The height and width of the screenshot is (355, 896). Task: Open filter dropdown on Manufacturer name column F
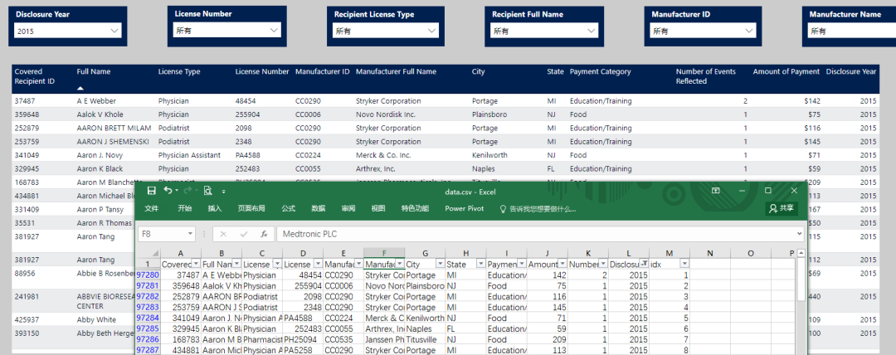click(400, 264)
